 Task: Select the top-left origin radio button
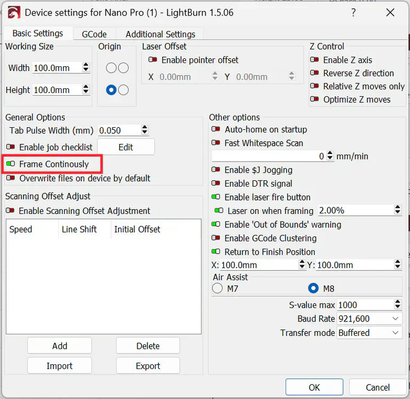click(111, 68)
